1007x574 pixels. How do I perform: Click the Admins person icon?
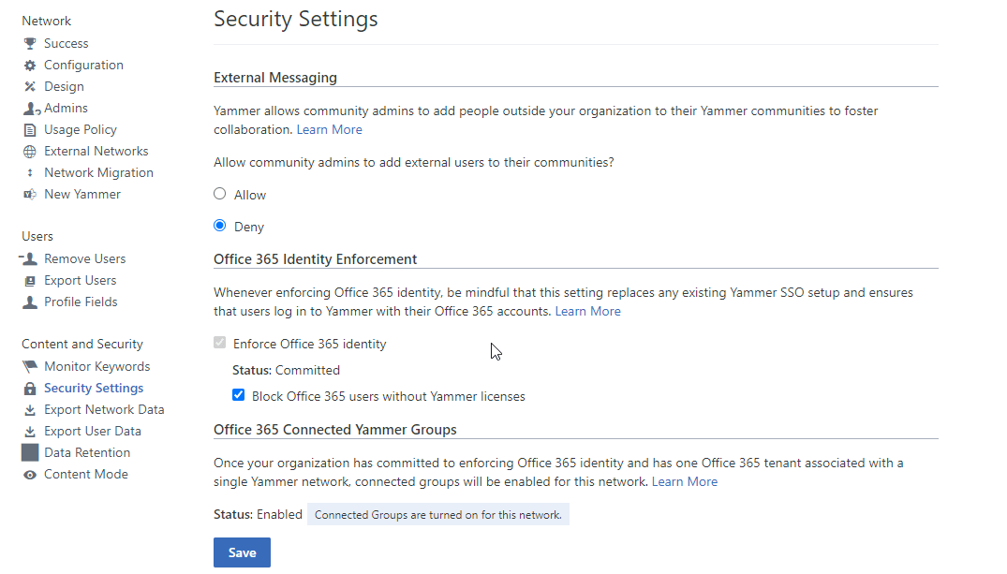(30, 109)
